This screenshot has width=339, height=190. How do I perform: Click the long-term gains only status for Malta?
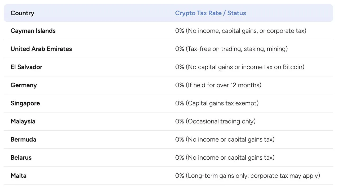pyautogui.click(x=247, y=175)
